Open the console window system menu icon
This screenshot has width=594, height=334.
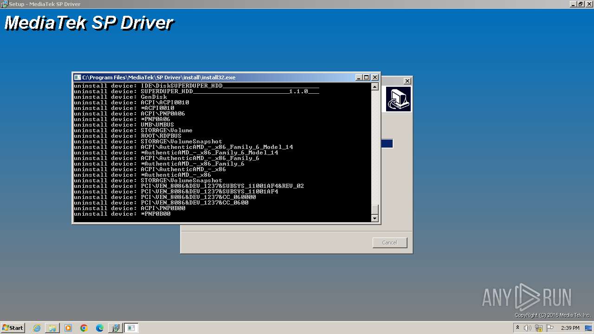77,77
